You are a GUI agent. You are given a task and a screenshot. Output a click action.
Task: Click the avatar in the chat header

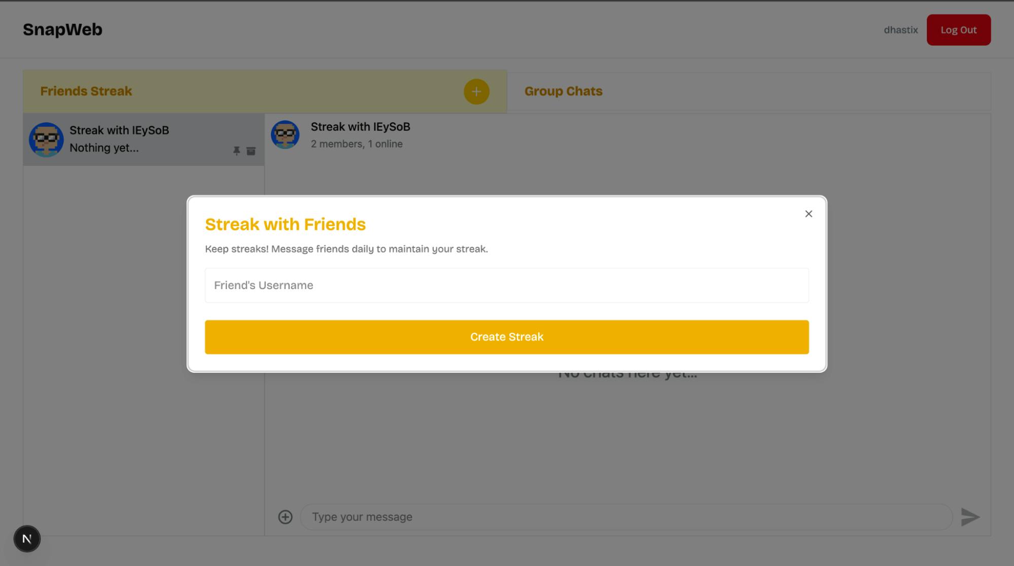[x=285, y=135]
